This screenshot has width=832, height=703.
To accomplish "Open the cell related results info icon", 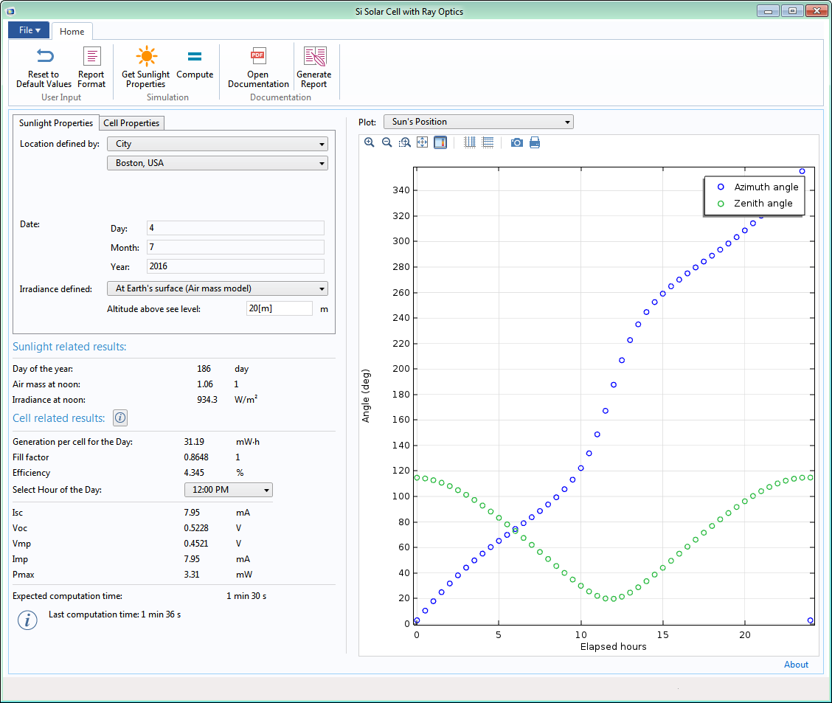I will 120,418.
